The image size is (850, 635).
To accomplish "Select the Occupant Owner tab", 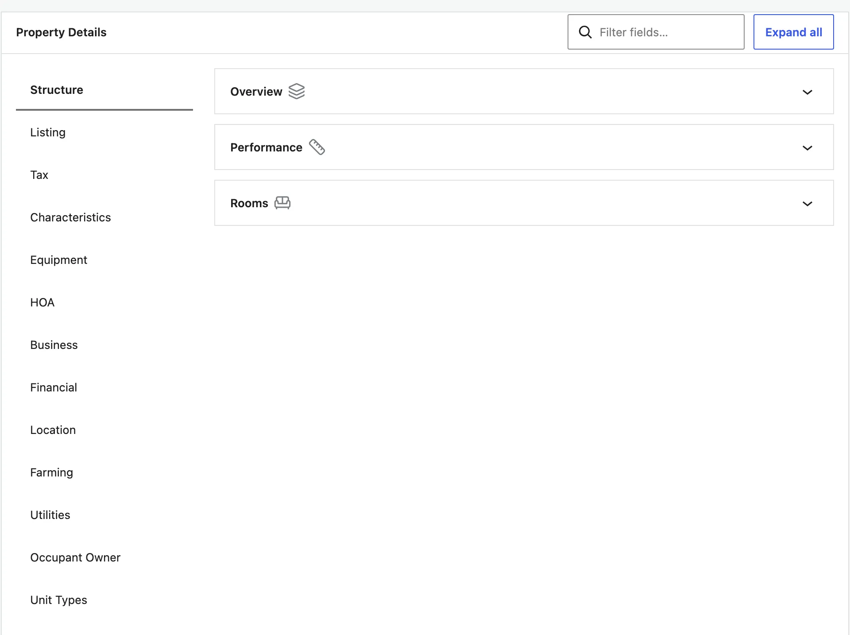I will [104, 558].
